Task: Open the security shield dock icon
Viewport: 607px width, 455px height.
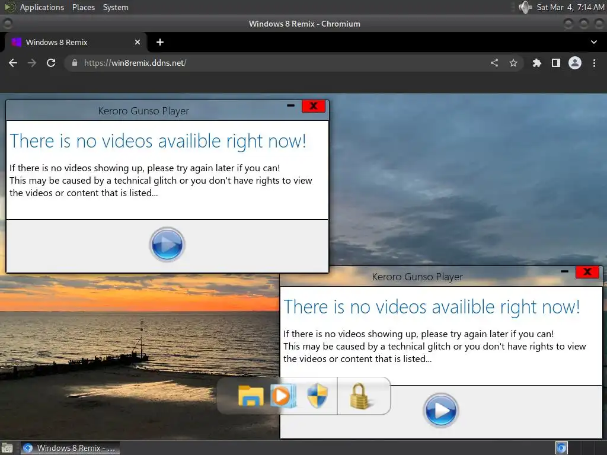Action: [318, 396]
